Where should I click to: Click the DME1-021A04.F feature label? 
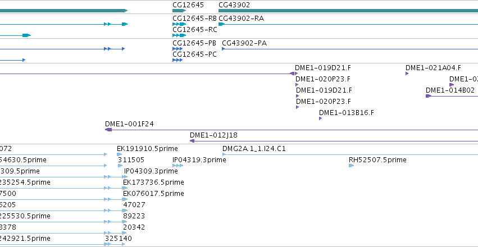click(433, 67)
